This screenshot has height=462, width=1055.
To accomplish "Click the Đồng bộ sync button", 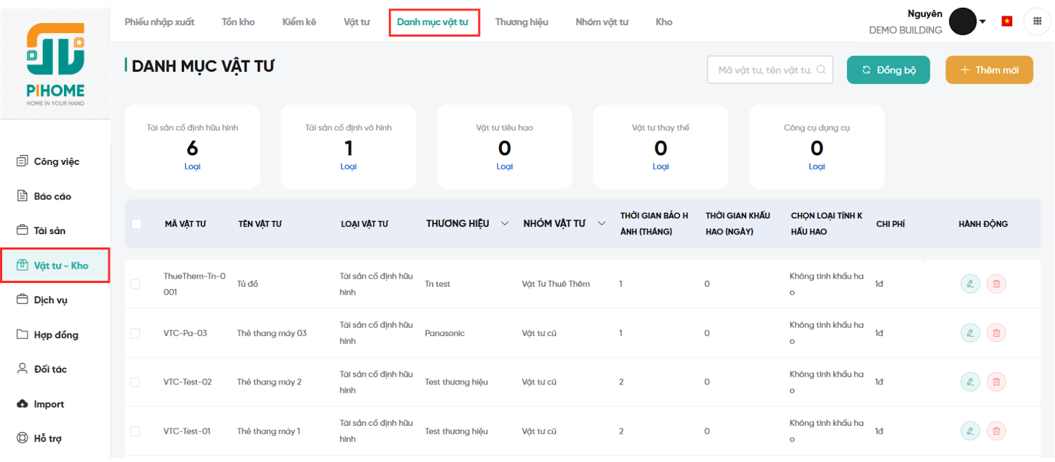I will (x=888, y=70).
